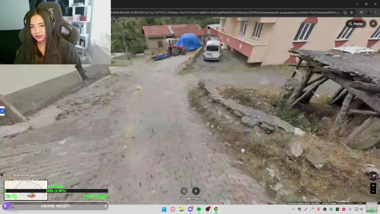
Task: Click the green donation progress bar
Action: coord(56,191)
